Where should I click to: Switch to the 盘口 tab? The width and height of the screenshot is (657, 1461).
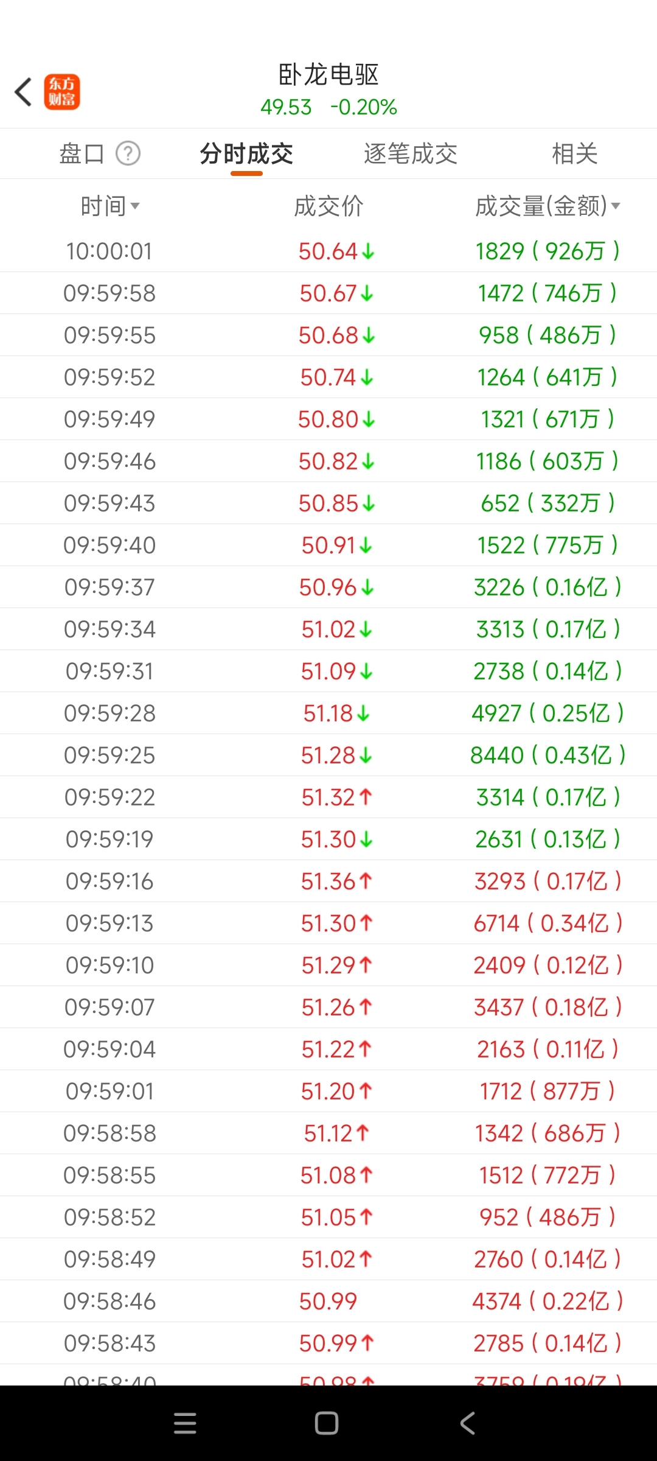tap(82, 153)
